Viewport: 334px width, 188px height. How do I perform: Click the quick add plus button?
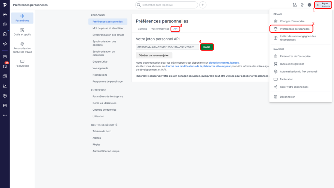203,5
